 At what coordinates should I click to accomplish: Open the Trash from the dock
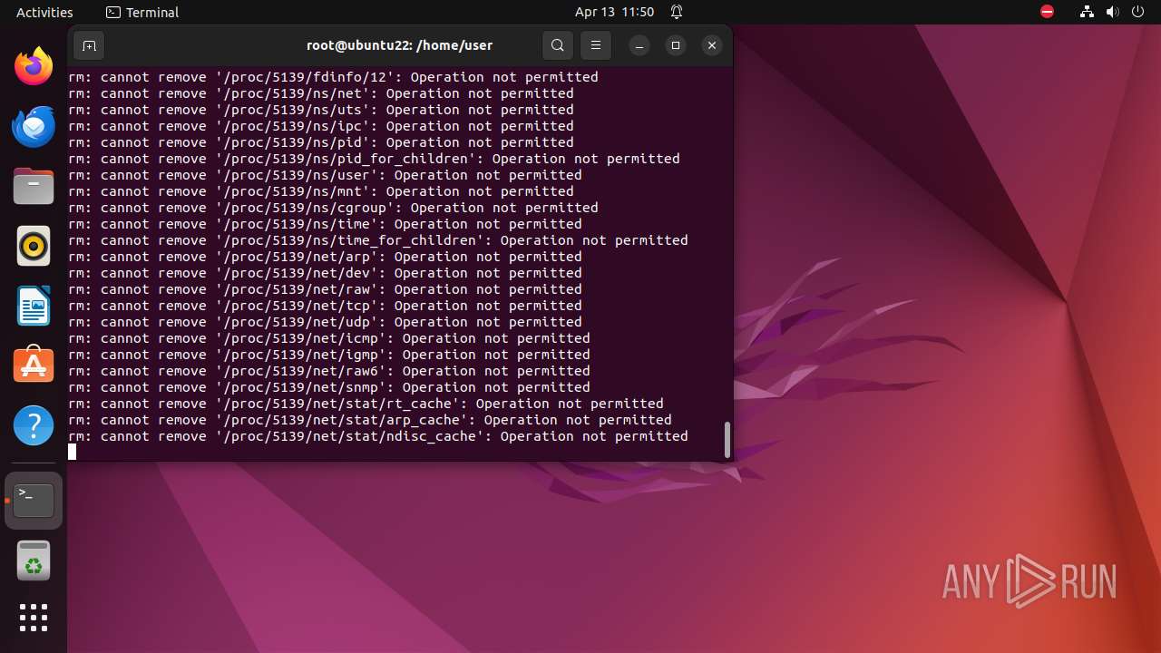coord(34,561)
